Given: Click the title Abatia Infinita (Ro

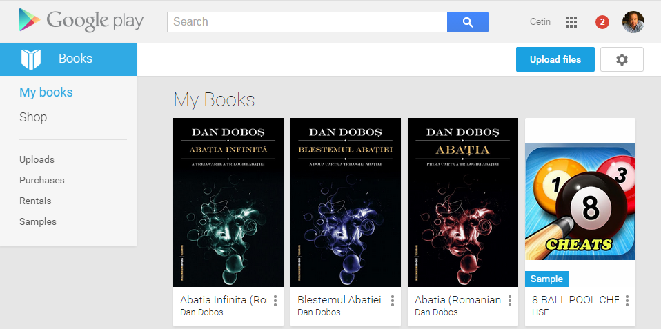Looking at the screenshot, I should click(x=223, y=300).
